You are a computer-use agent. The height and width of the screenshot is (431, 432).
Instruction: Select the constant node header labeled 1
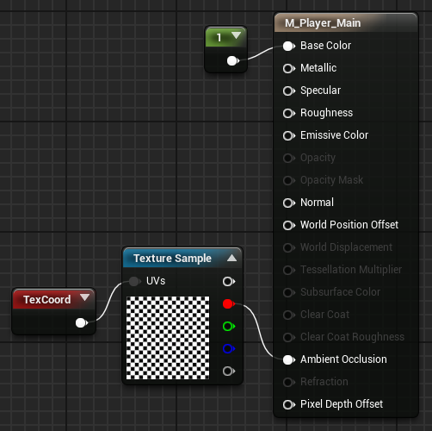pos(226,37)
